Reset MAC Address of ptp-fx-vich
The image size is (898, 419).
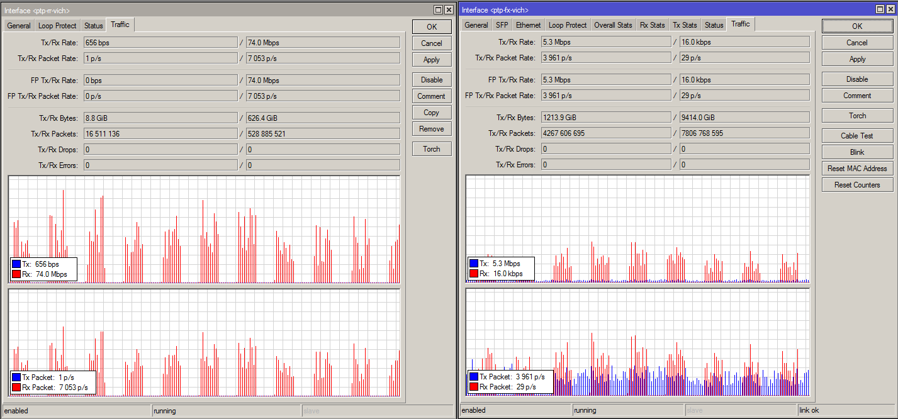tap(857, 169)
